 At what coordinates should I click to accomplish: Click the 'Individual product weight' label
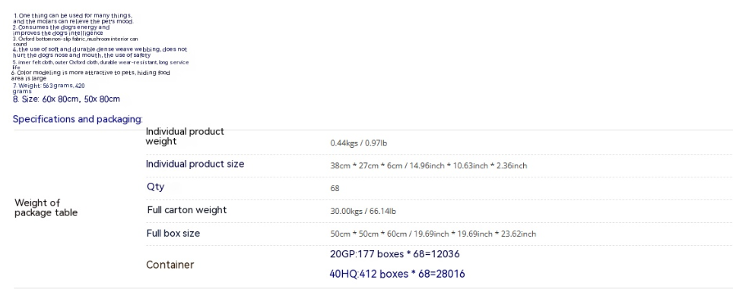coord(185,137)
